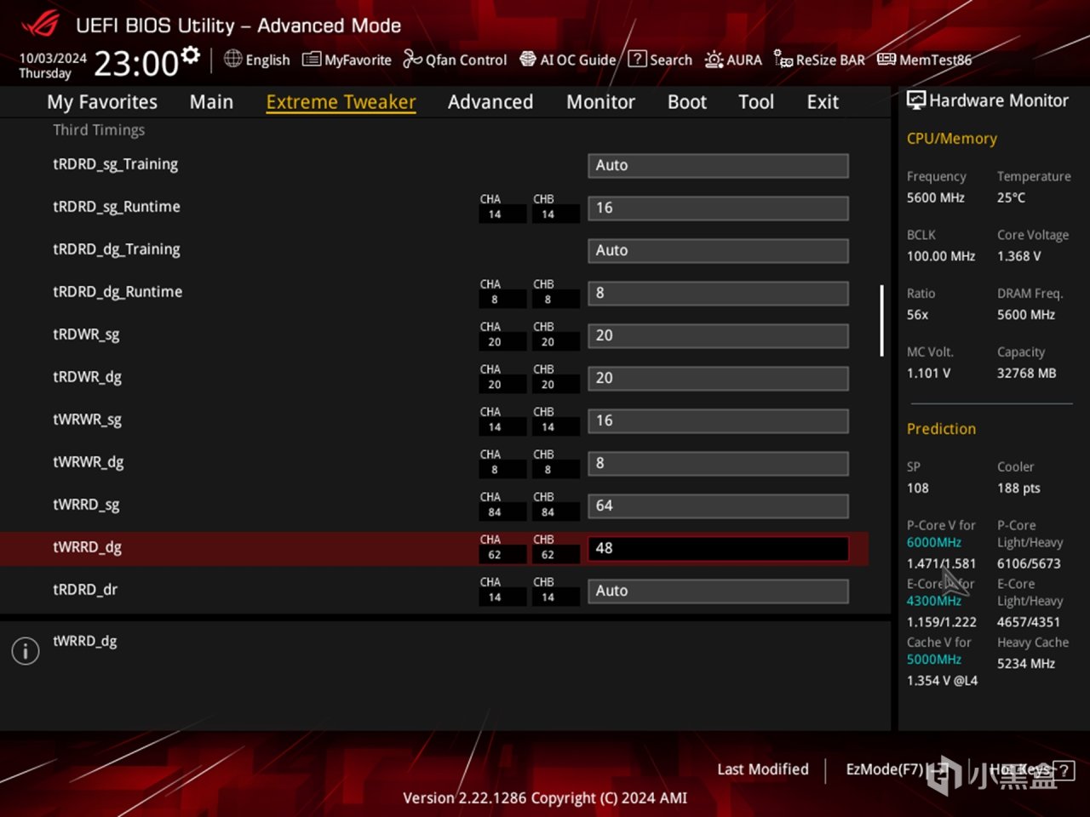Select the tRDRD_dg_Runtime row label
The image size is (1090, 817).
pos(118,292)
